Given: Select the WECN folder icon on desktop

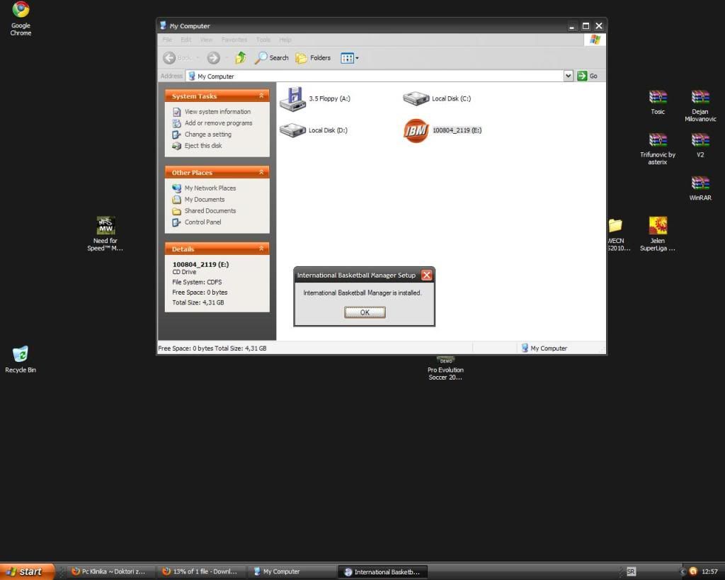Looking at the screenshot, I should (x=615, y=226).
